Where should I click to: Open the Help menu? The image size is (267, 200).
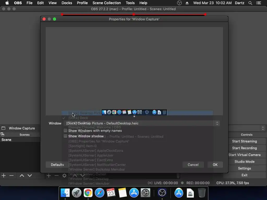pos(143,3)
